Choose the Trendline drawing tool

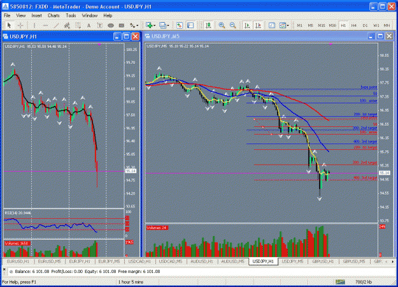point(56,25)
